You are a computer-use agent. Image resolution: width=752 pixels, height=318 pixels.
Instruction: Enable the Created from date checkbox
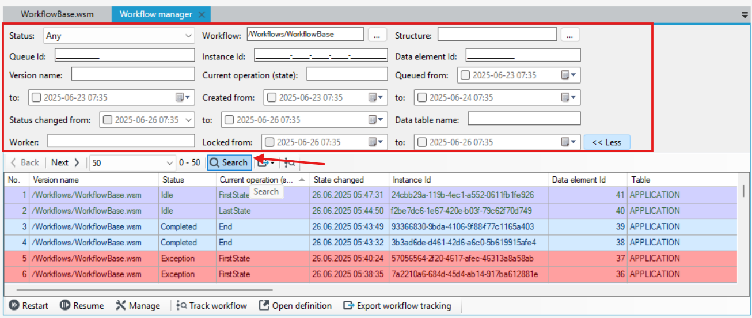[272, 98]
